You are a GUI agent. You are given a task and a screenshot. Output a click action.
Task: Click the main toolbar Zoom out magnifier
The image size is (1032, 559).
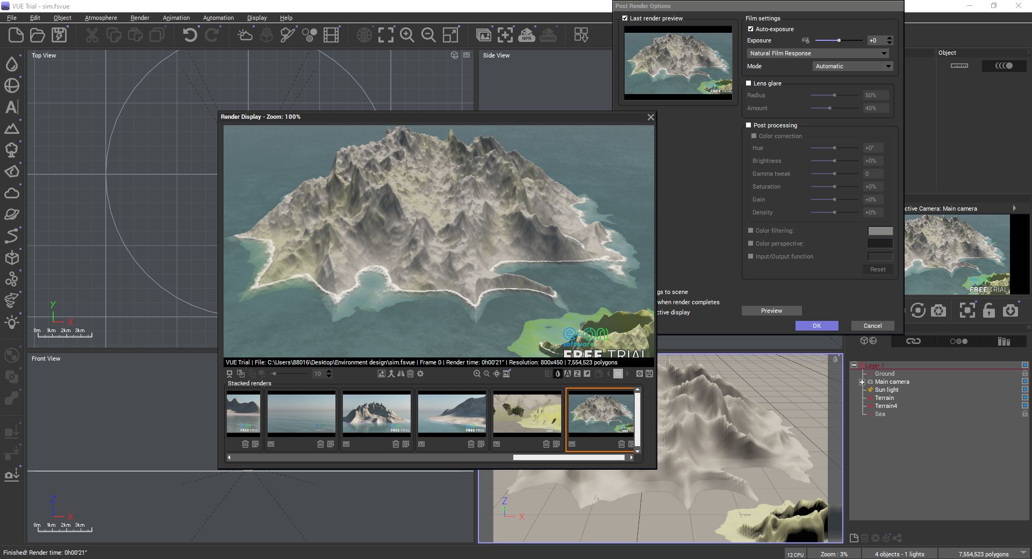[428, 35]
